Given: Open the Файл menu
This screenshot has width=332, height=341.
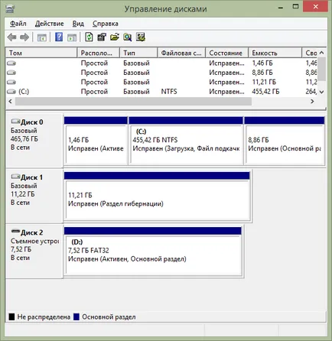Looking at the screenshot, I should 18,24.
